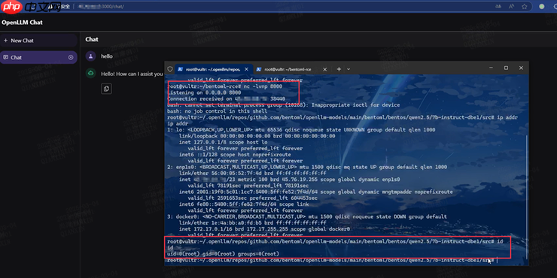Delete the Chat conversation with the circled X

point(71,57)
